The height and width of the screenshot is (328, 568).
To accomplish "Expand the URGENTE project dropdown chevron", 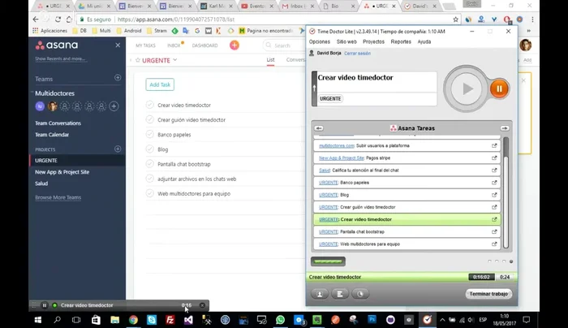I will pos(175,60).
